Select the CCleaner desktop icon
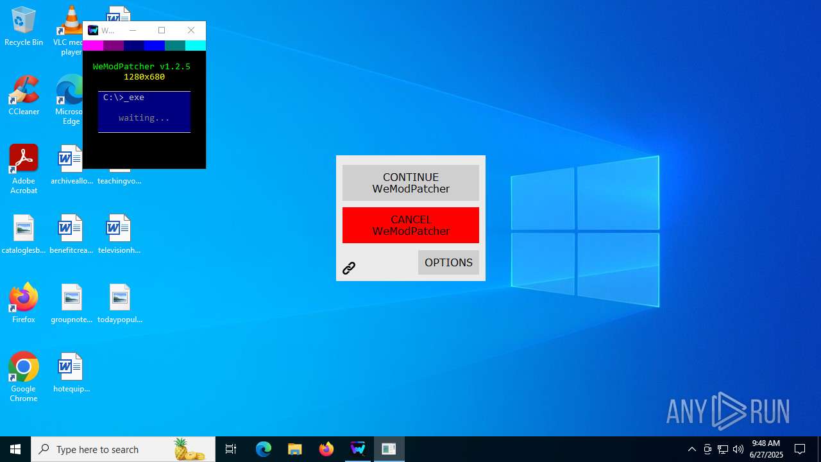Screen dimensions: 821x462 pyautogui.click(x=24, y=96)
